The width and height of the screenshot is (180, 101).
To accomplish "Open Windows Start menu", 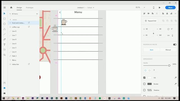I will [x=4, y=98].
